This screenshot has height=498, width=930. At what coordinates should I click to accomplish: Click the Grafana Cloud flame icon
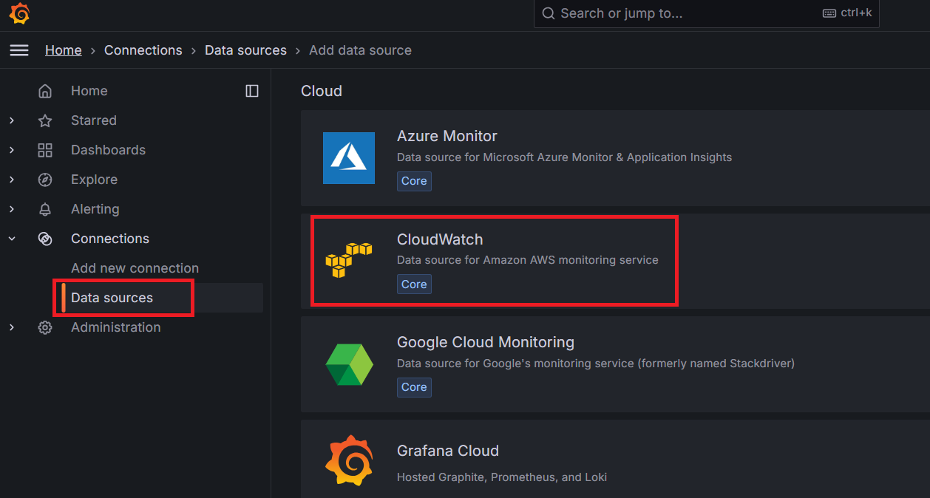(348, 460)
